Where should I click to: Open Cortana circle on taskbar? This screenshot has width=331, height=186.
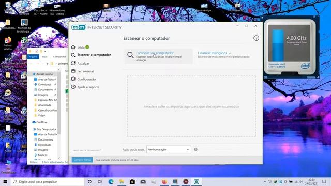89,181
